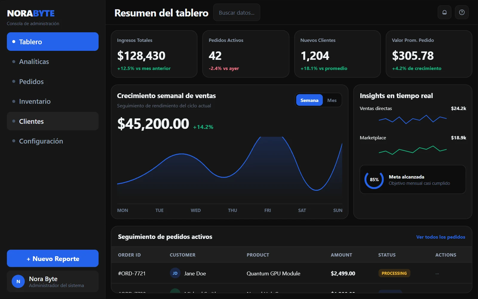478x299 pixels.
Task: Click the PROCESSING status badge
Action: (x=394, y=273)
